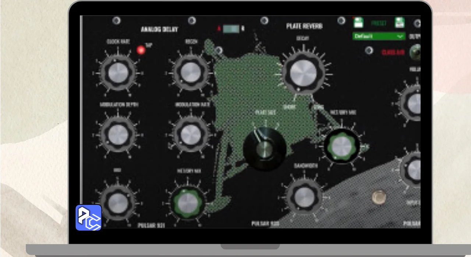471x257 pixels.
Task: Click the Modulation Depth knob
Action: point(118,135)
